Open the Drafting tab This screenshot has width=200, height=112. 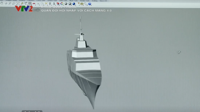click(94, 1)
